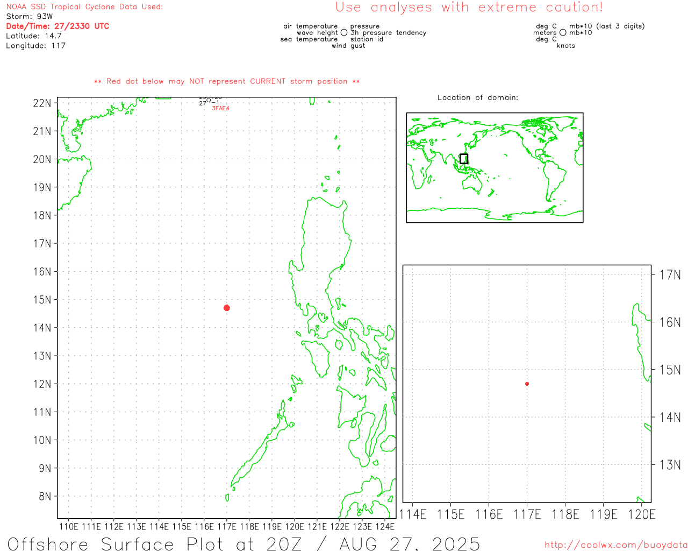This screenshot has width=688, height=551.
Task: Click the 'mb*10 (last 3 digits)' unit label
Action: pos(607,26)
